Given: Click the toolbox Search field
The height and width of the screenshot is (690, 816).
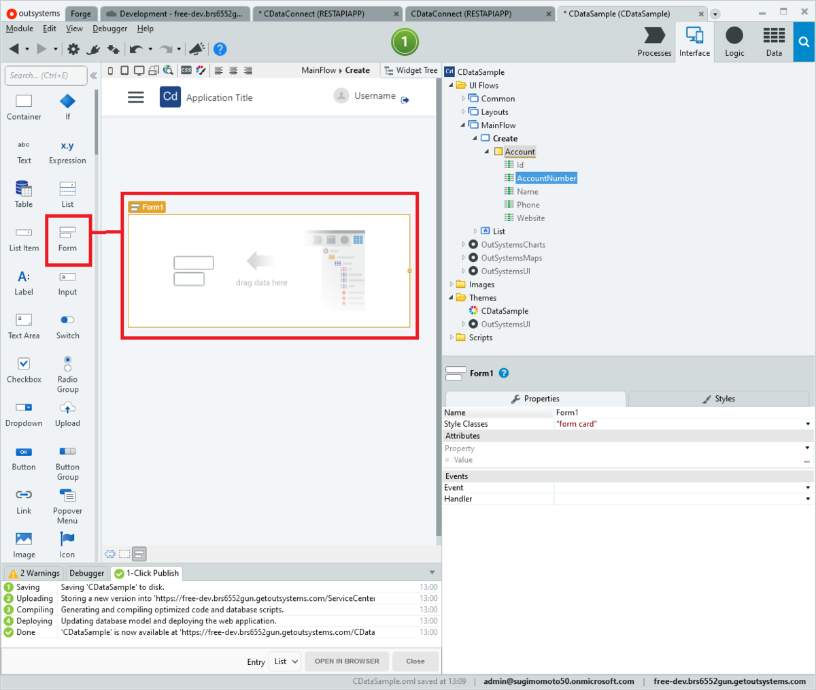Looking at the screenshot, I should point(46,76).
